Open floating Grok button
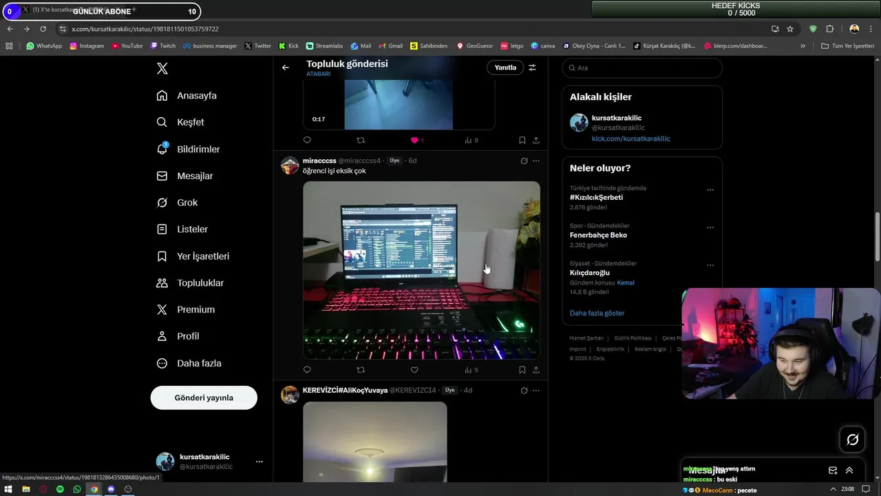 tap(852, 440)
